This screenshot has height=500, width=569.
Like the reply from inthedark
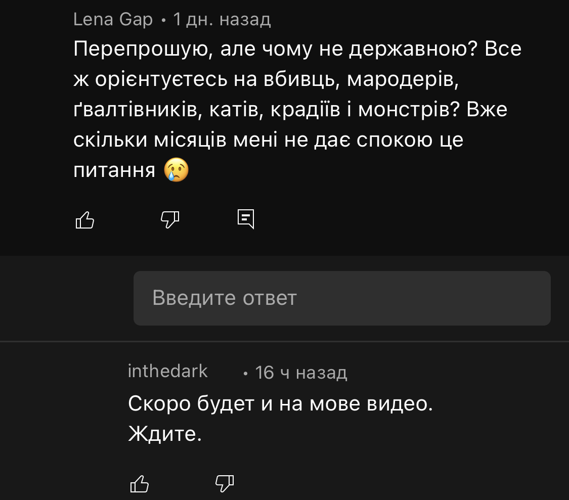[x=140, y=484]
